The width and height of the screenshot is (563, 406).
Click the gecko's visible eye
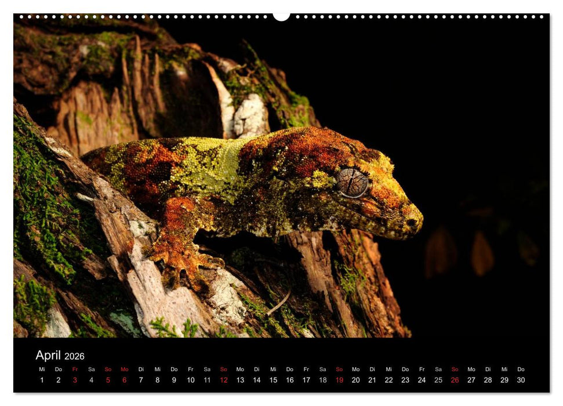353,180
